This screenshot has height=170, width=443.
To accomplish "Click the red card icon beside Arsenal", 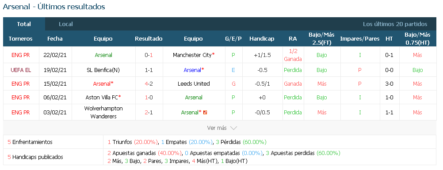I will [x=206, y=113].
